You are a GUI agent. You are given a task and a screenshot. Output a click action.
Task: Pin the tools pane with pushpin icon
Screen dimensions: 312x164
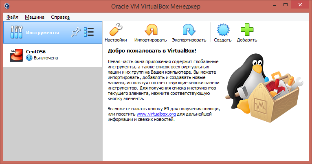click(76, 32)
